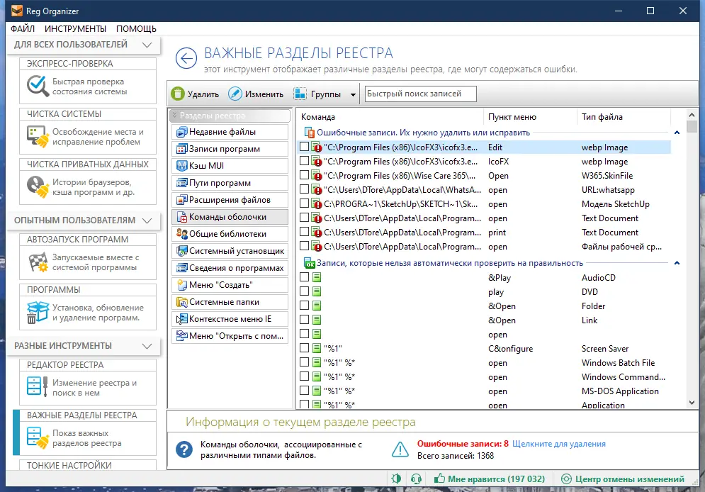Open Освобождение места cleanup icon
705x492 pixels.
(x=38, y=137)
